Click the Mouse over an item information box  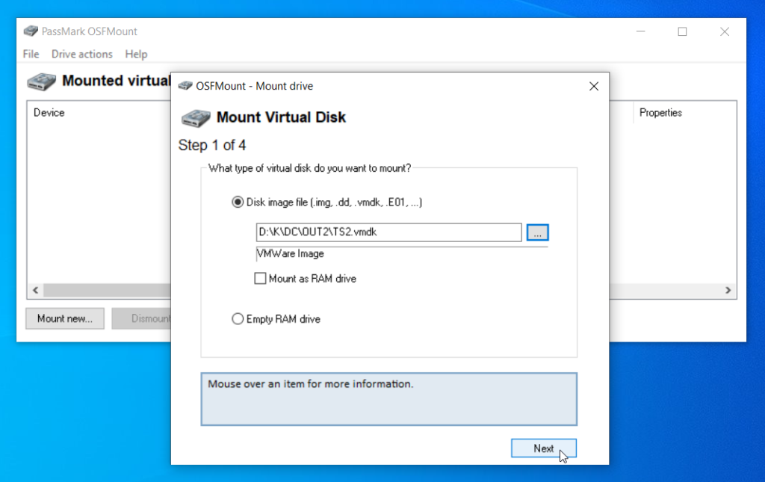[388, 399]
